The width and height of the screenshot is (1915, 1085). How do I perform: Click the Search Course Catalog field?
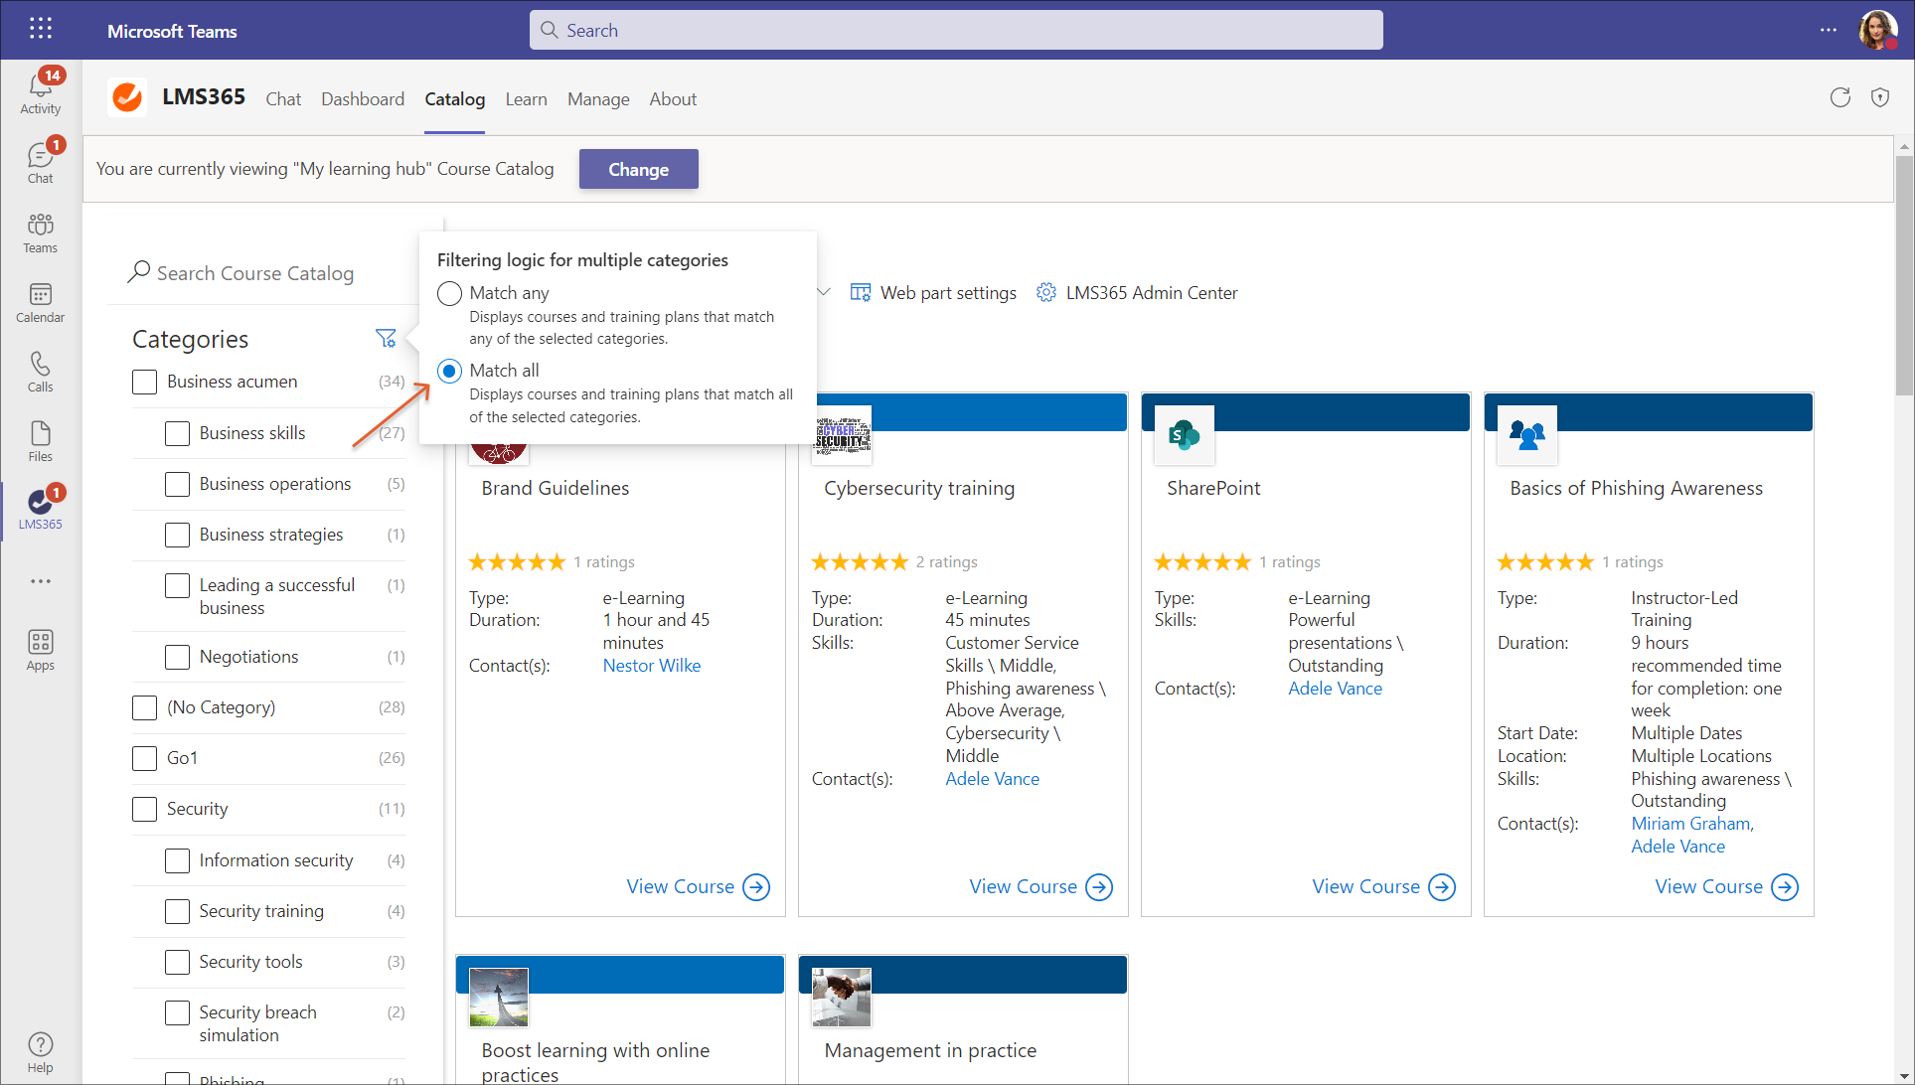coord(255,273)
